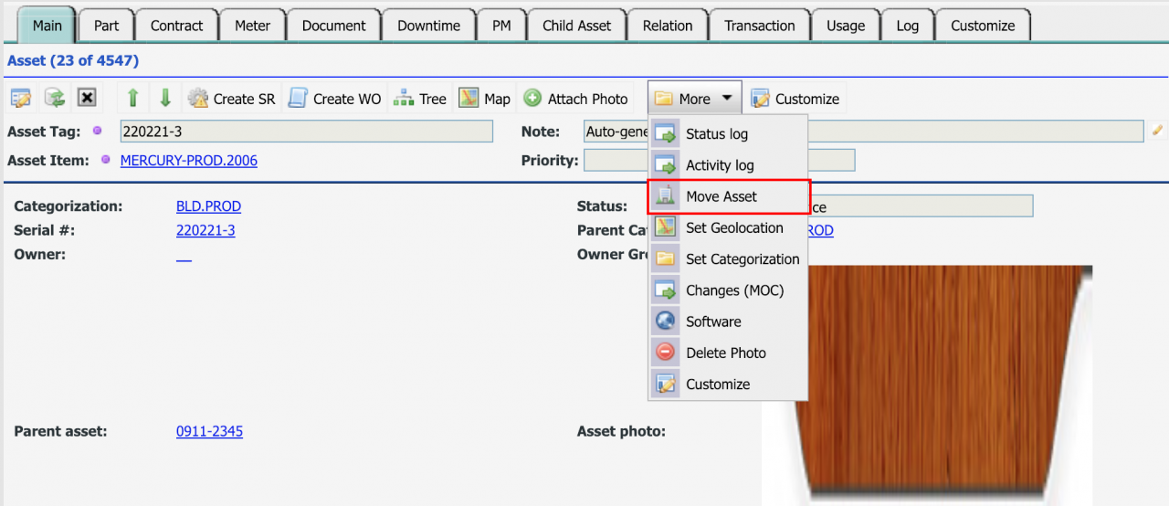
Task: Click the Tree hierarchy icon
Action: [x=419, y=99]
